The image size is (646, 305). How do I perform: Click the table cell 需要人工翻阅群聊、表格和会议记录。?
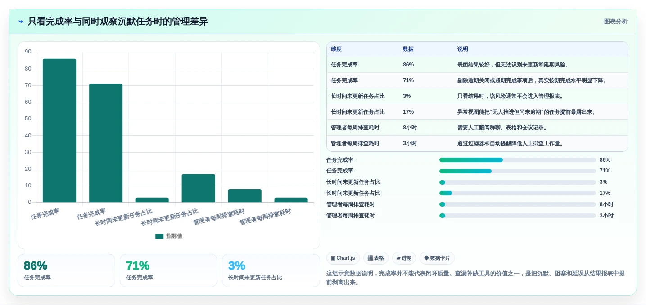(x=502, y=128)
